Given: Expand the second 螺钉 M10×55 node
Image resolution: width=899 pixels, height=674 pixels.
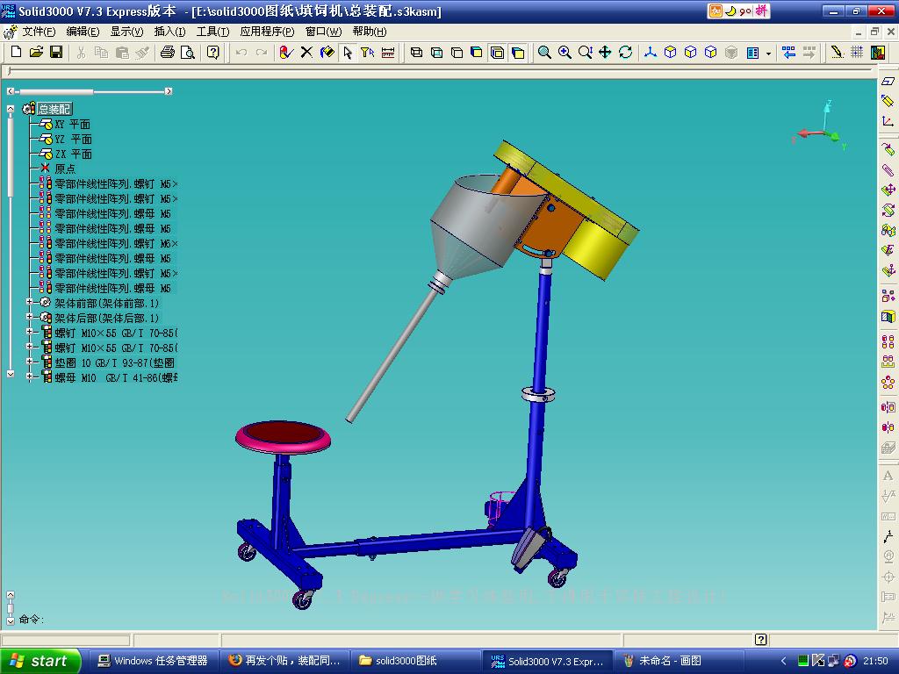Looking at the screenshot, I should [29, 346].
